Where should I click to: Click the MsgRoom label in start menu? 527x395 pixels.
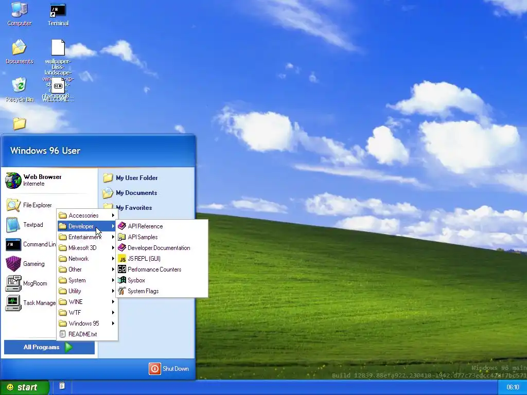click(35, 283)
